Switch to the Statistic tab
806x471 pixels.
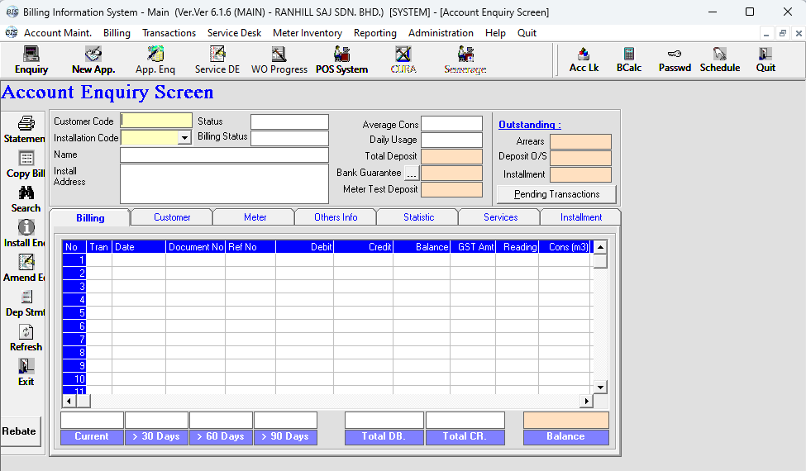418,217
